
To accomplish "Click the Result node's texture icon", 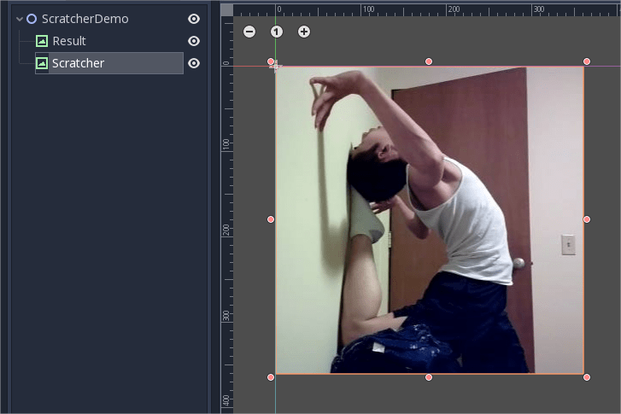I will point(42,41).
